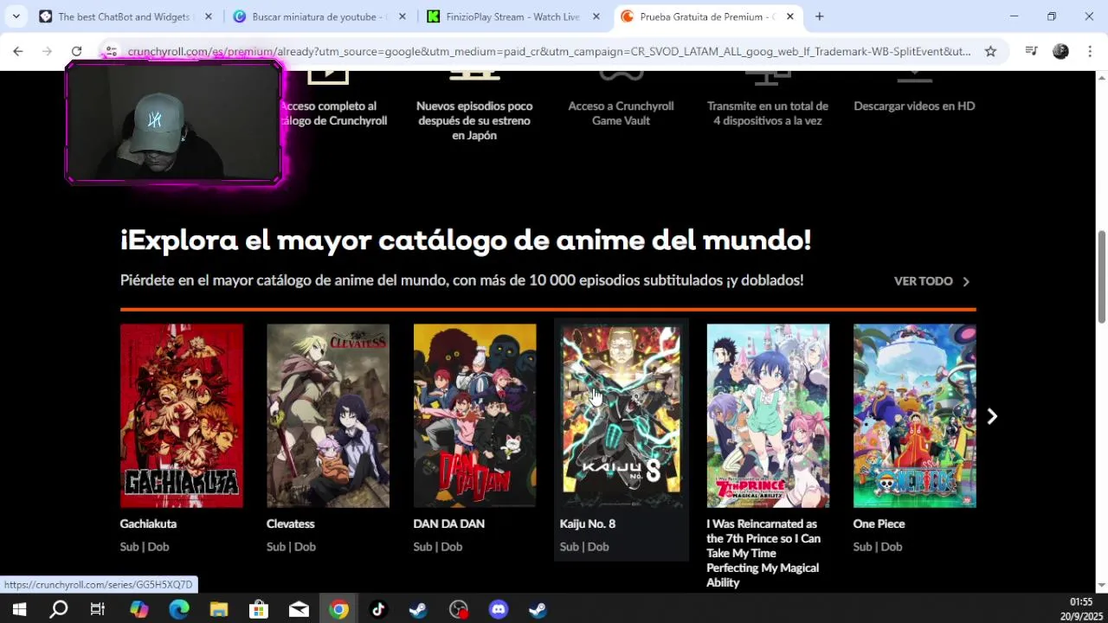Advance the anime carousel with next arrow
The height and width of the screenshot is (623, 1108).
[992, 416]
